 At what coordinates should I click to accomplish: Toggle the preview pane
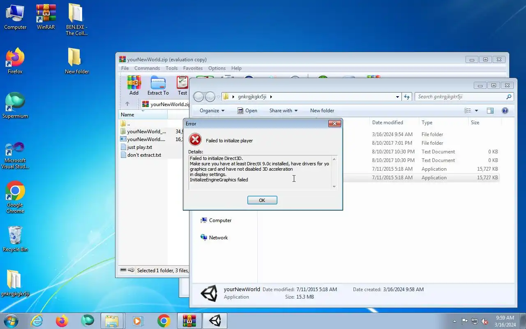(x=490, y=111)
